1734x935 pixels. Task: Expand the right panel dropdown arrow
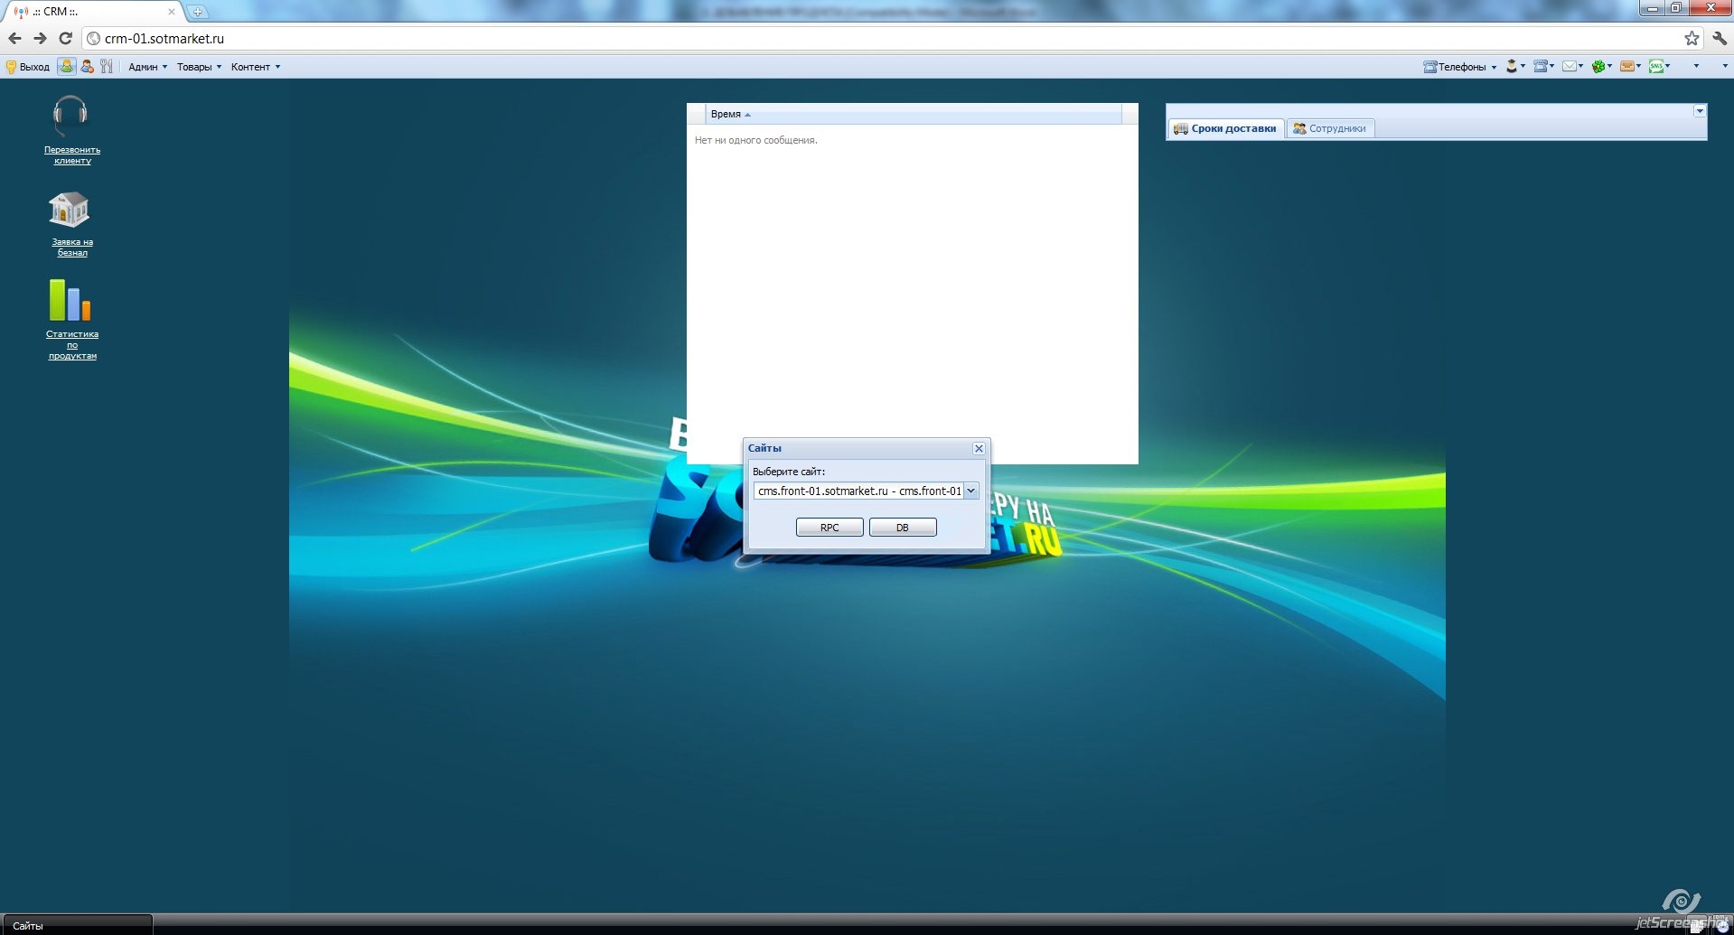1700,111
